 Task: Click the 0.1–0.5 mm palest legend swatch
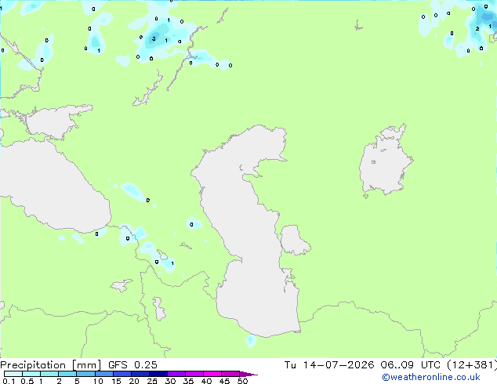click(x=13, y=374)
